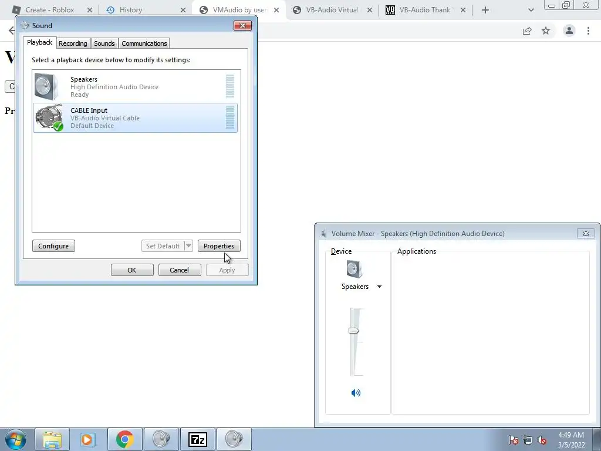Open Chrome three-dot menu
The height and width of the screenshot is (451, 601).
click(588, 31)
